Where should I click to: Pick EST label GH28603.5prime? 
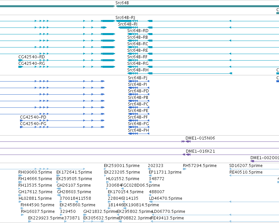(74, 192)
